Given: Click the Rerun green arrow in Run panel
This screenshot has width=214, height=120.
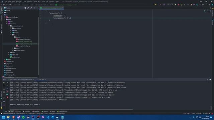Looking at the screenshot, I should [4, 83].
